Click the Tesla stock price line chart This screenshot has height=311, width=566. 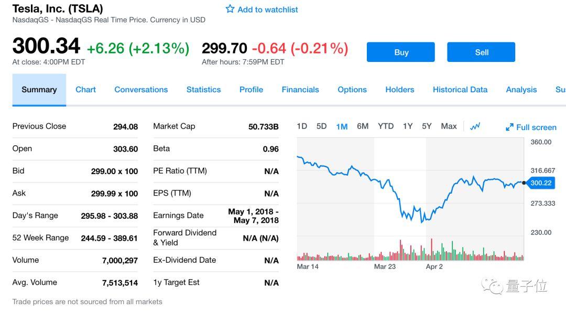[410, 194]
